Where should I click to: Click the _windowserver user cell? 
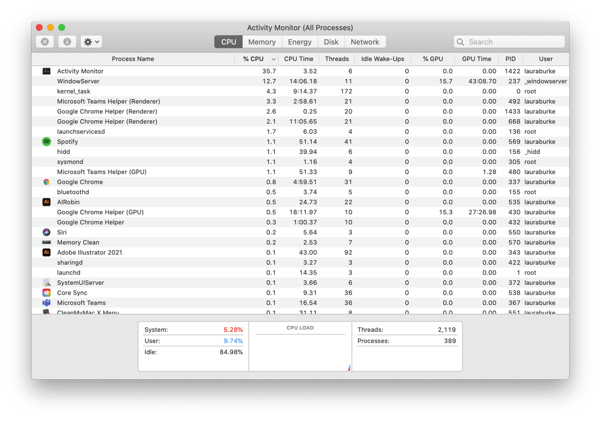pyautogui.click(x=545, y=82)
